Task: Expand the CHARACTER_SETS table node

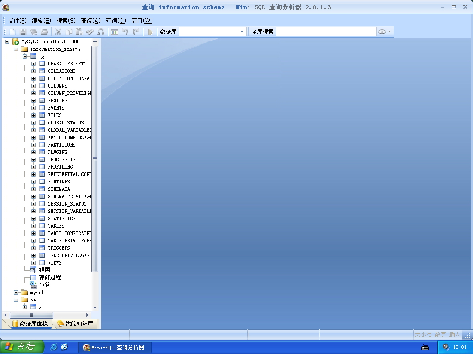Action: click(33, 64)
